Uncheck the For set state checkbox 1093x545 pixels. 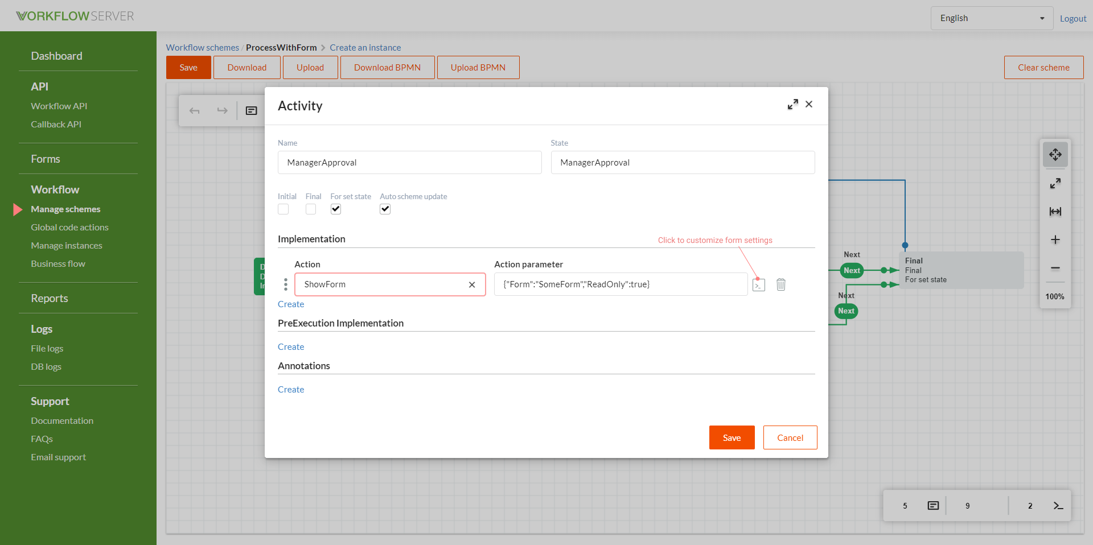pyautogui.click(x=336, y=209)
